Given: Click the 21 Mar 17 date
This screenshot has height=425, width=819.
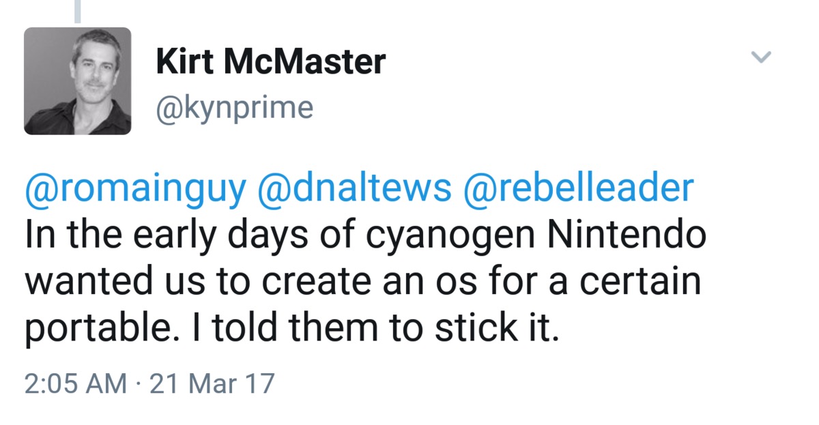Looking at the screenshot, I should pos(212,383).
